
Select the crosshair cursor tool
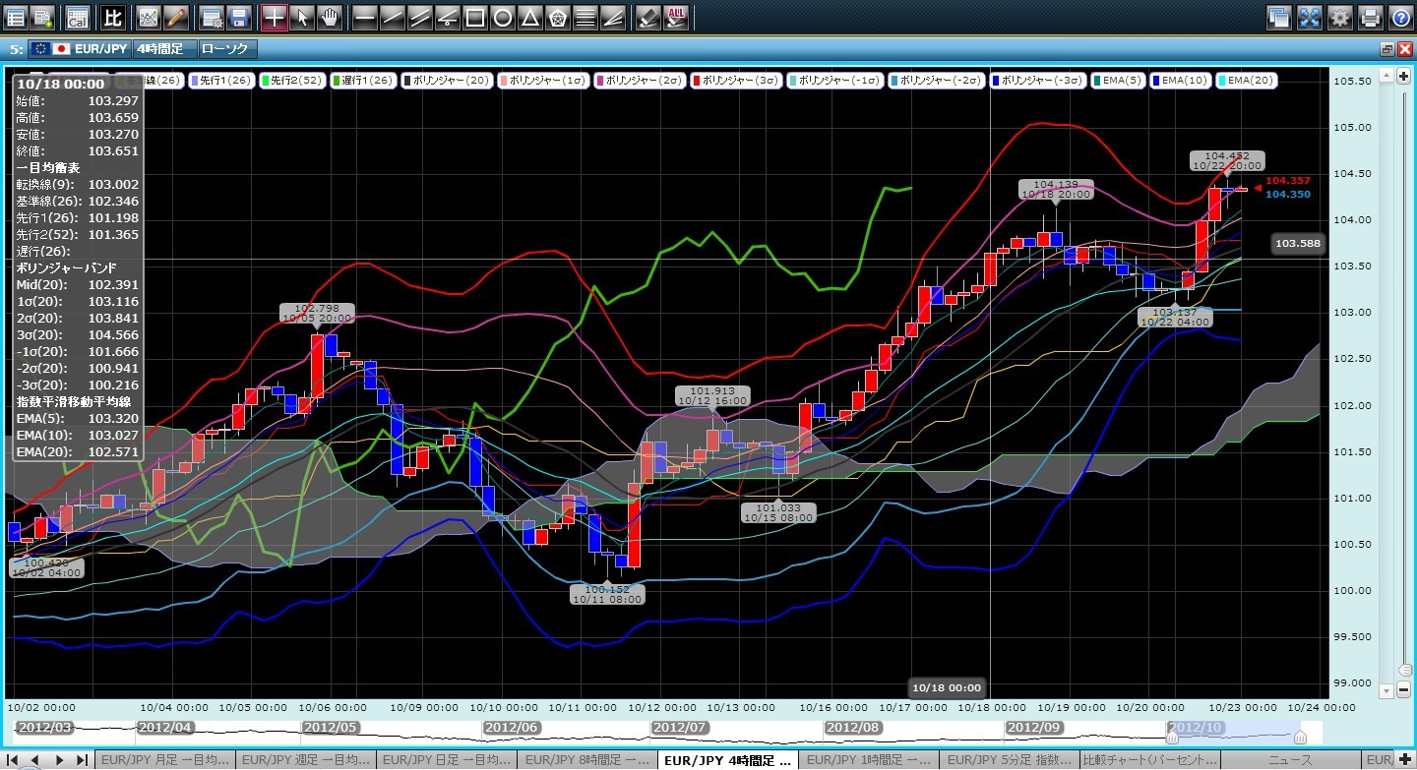[275, 17]
